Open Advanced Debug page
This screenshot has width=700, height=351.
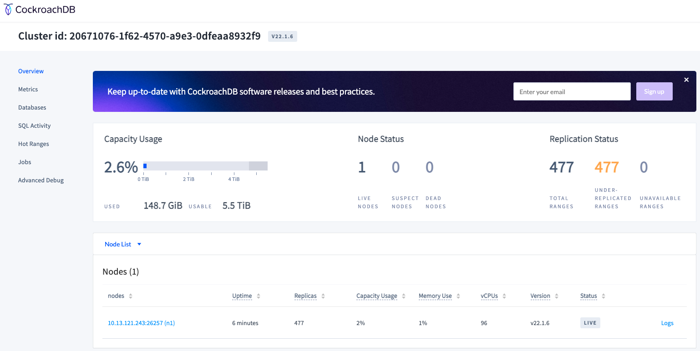41,180
